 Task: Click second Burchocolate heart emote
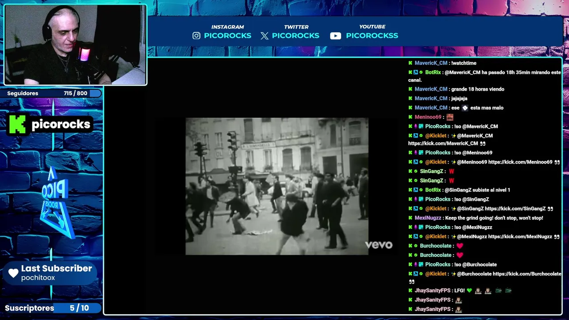tap(460, 255)
